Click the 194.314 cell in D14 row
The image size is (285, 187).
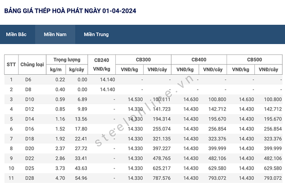click(161, 119)
